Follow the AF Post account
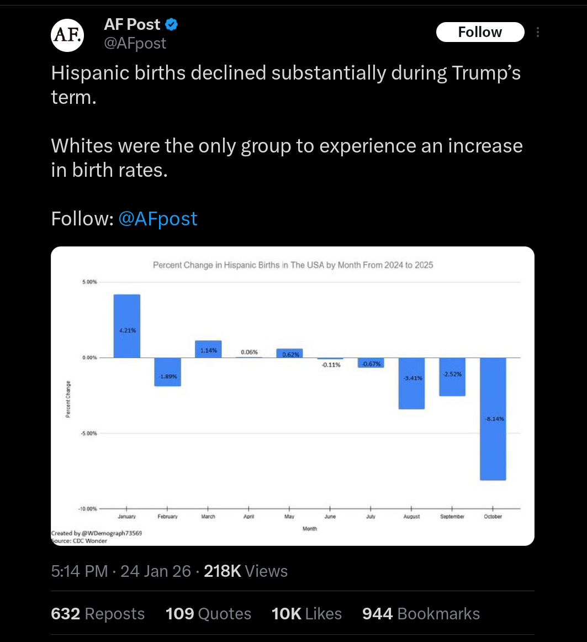 coord(480,32)
